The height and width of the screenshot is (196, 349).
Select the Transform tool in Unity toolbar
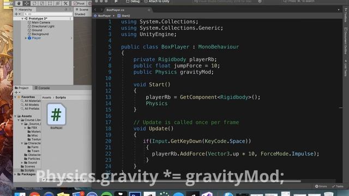(58, 3)
